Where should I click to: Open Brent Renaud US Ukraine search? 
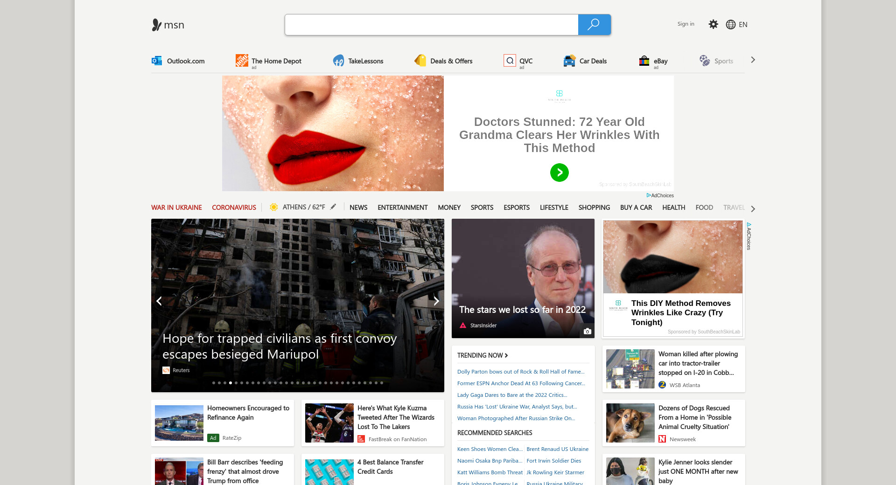pyautogui.click(x=557, y=449)
